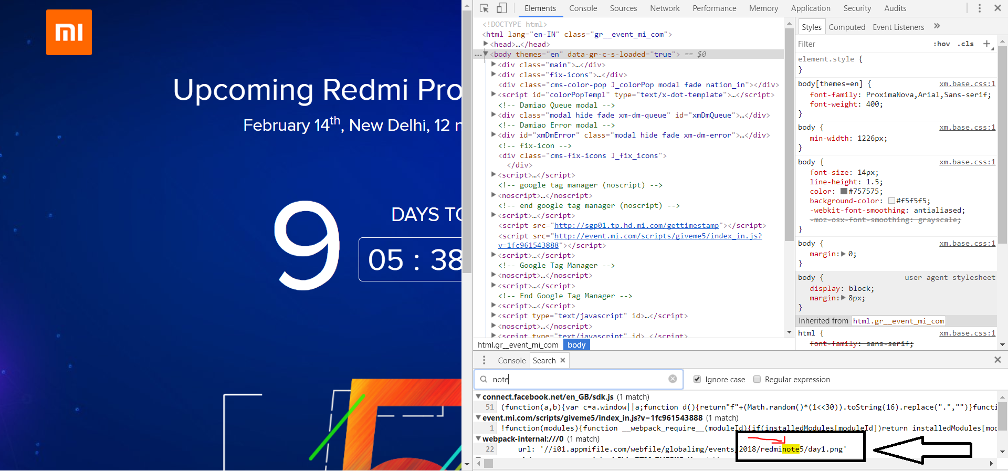
Task: Toggle the .cls class editor button
Action: click(x=965, y=44)
